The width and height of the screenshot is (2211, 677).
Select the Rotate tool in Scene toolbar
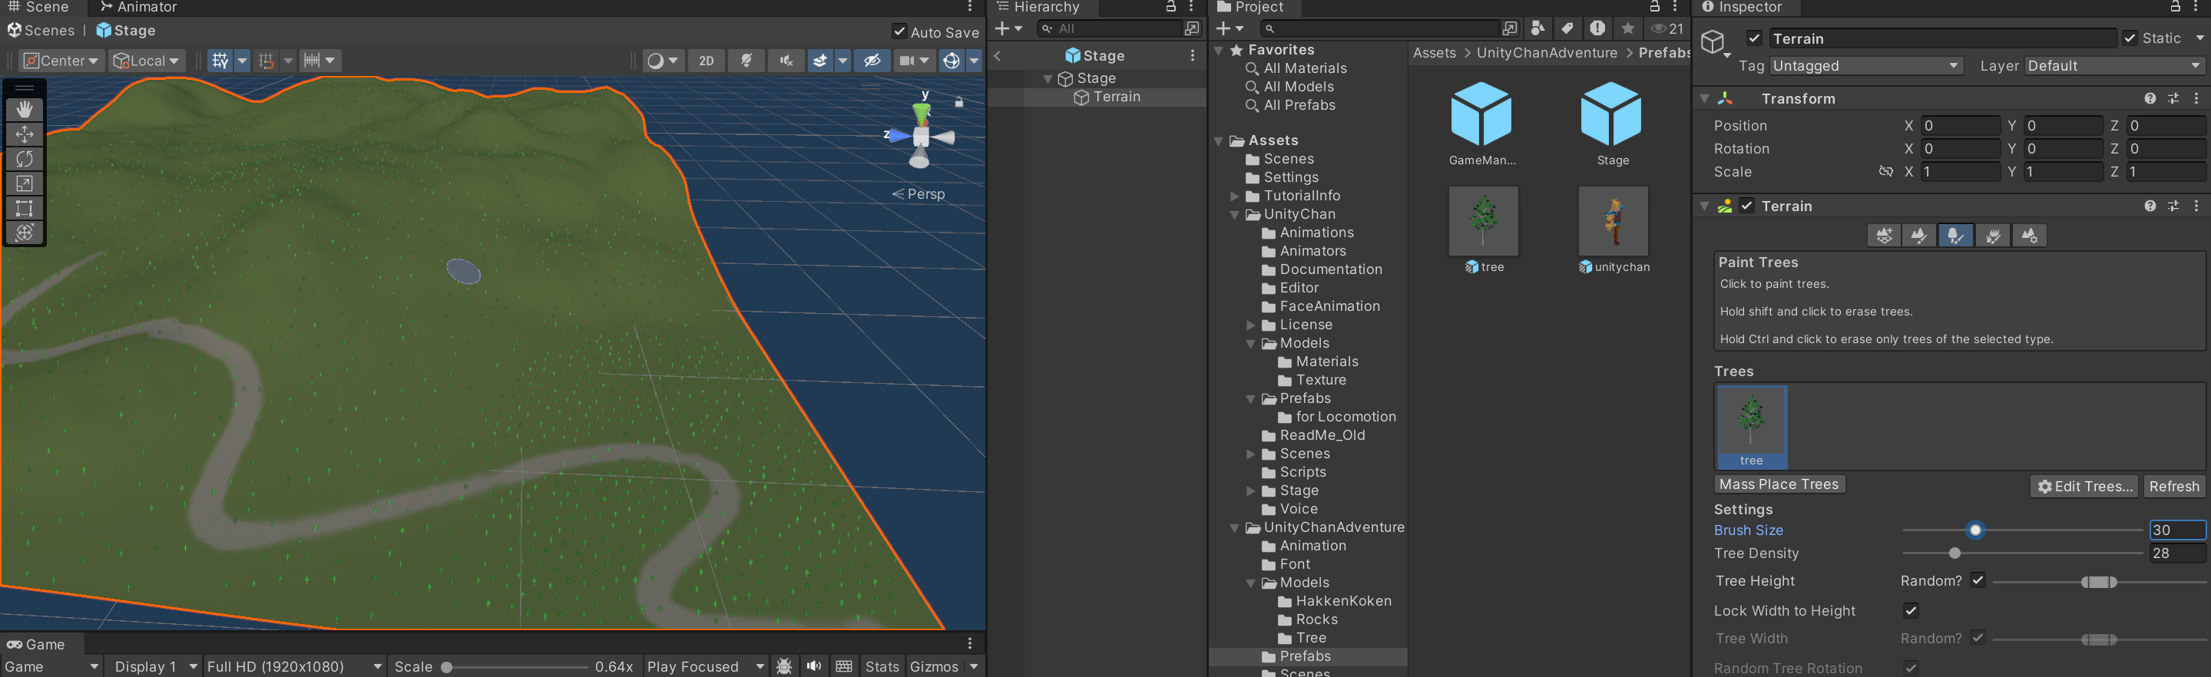(24, 159)
